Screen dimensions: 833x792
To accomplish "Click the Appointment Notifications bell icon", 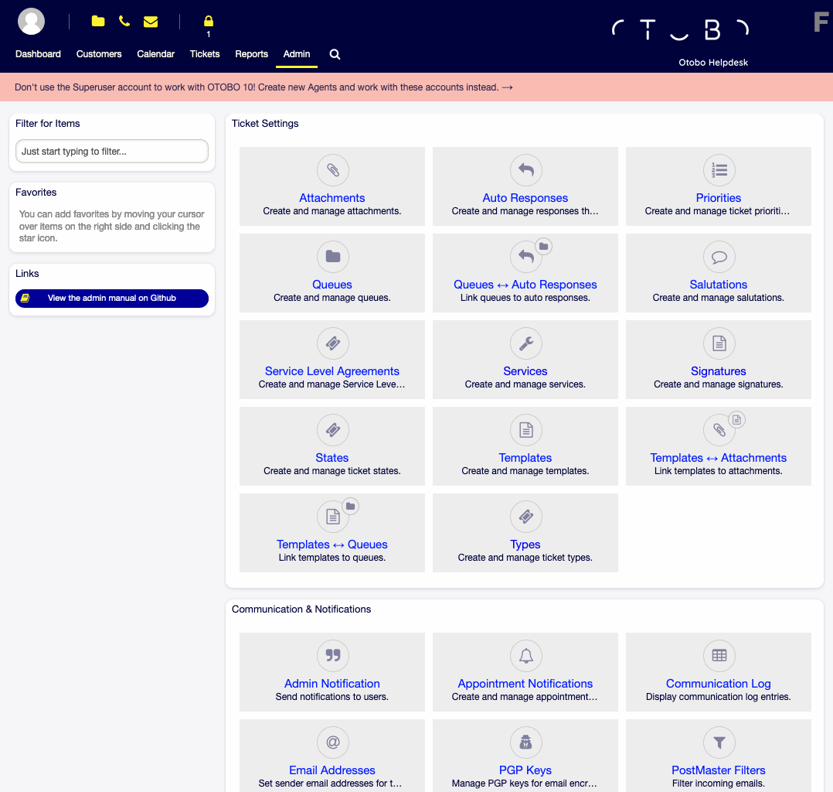I will click(525, 656).
